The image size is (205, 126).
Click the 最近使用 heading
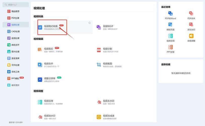(x=166, y=7)
